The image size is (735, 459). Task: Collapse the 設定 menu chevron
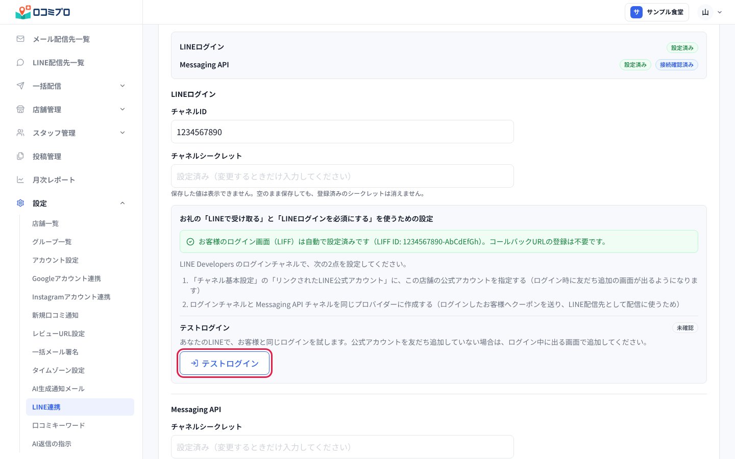pos(122,203)
